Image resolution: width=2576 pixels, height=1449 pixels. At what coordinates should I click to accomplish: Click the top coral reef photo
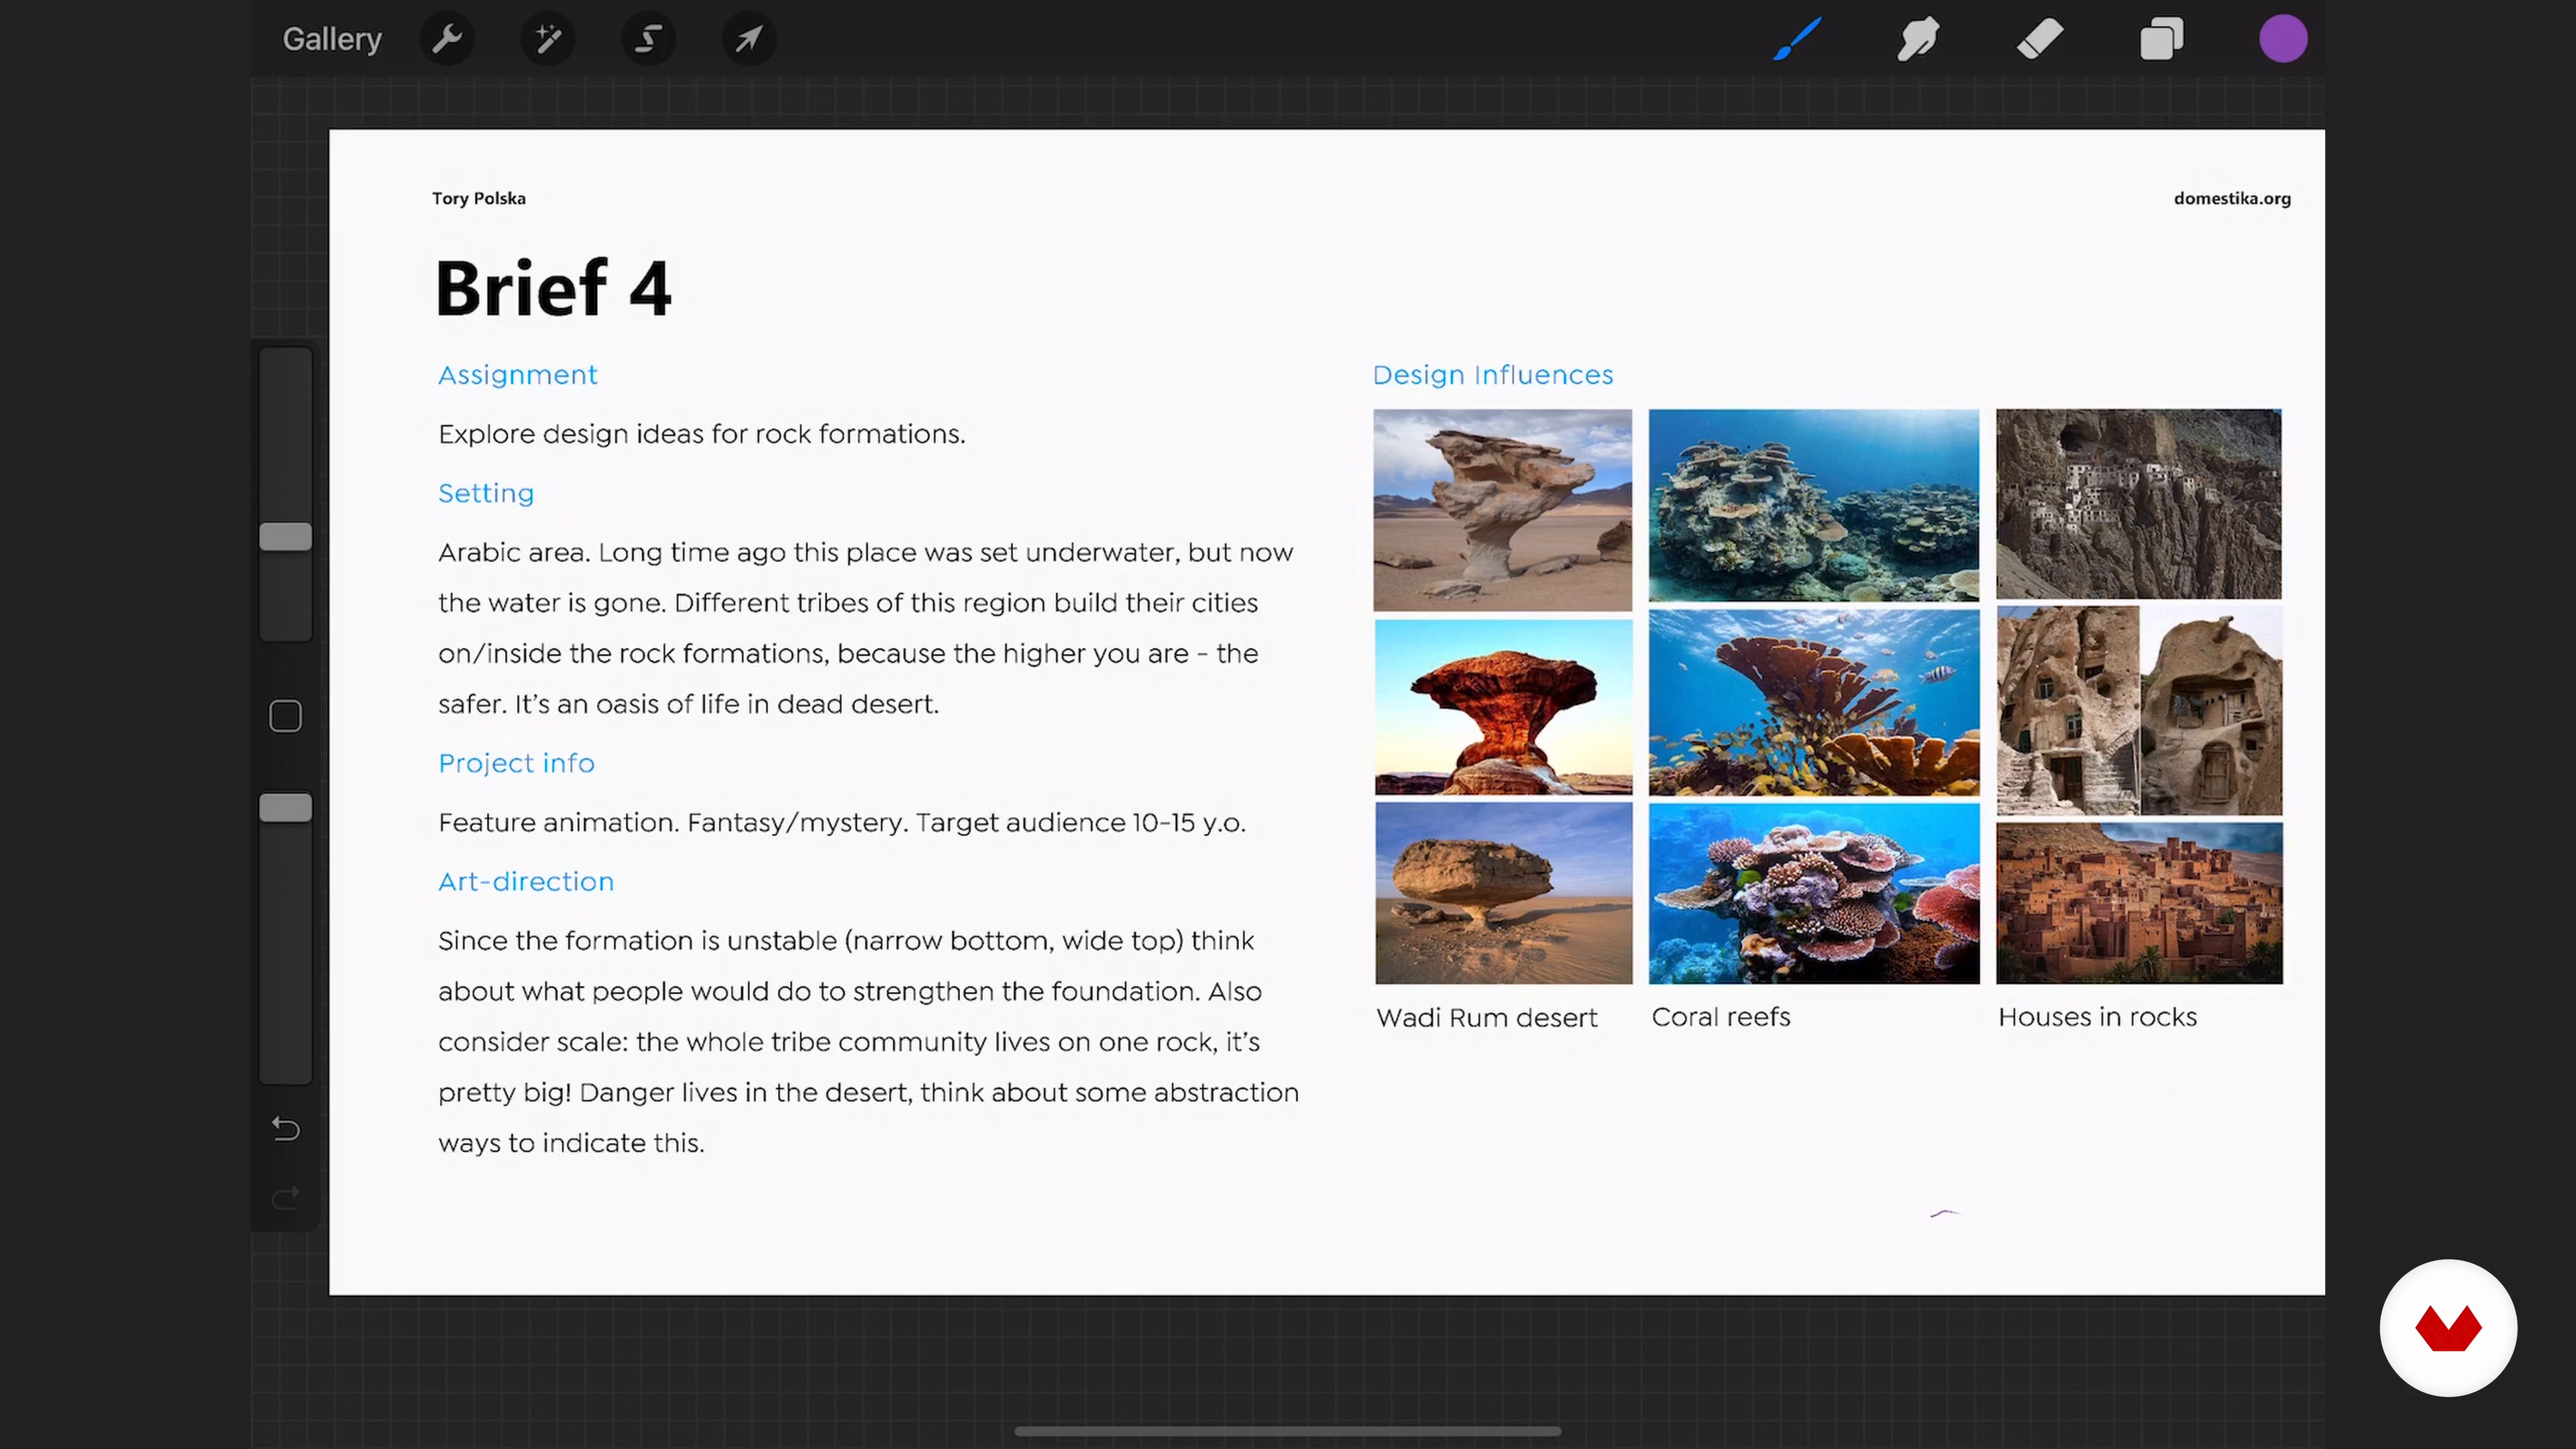click(x=1813, y=505)
